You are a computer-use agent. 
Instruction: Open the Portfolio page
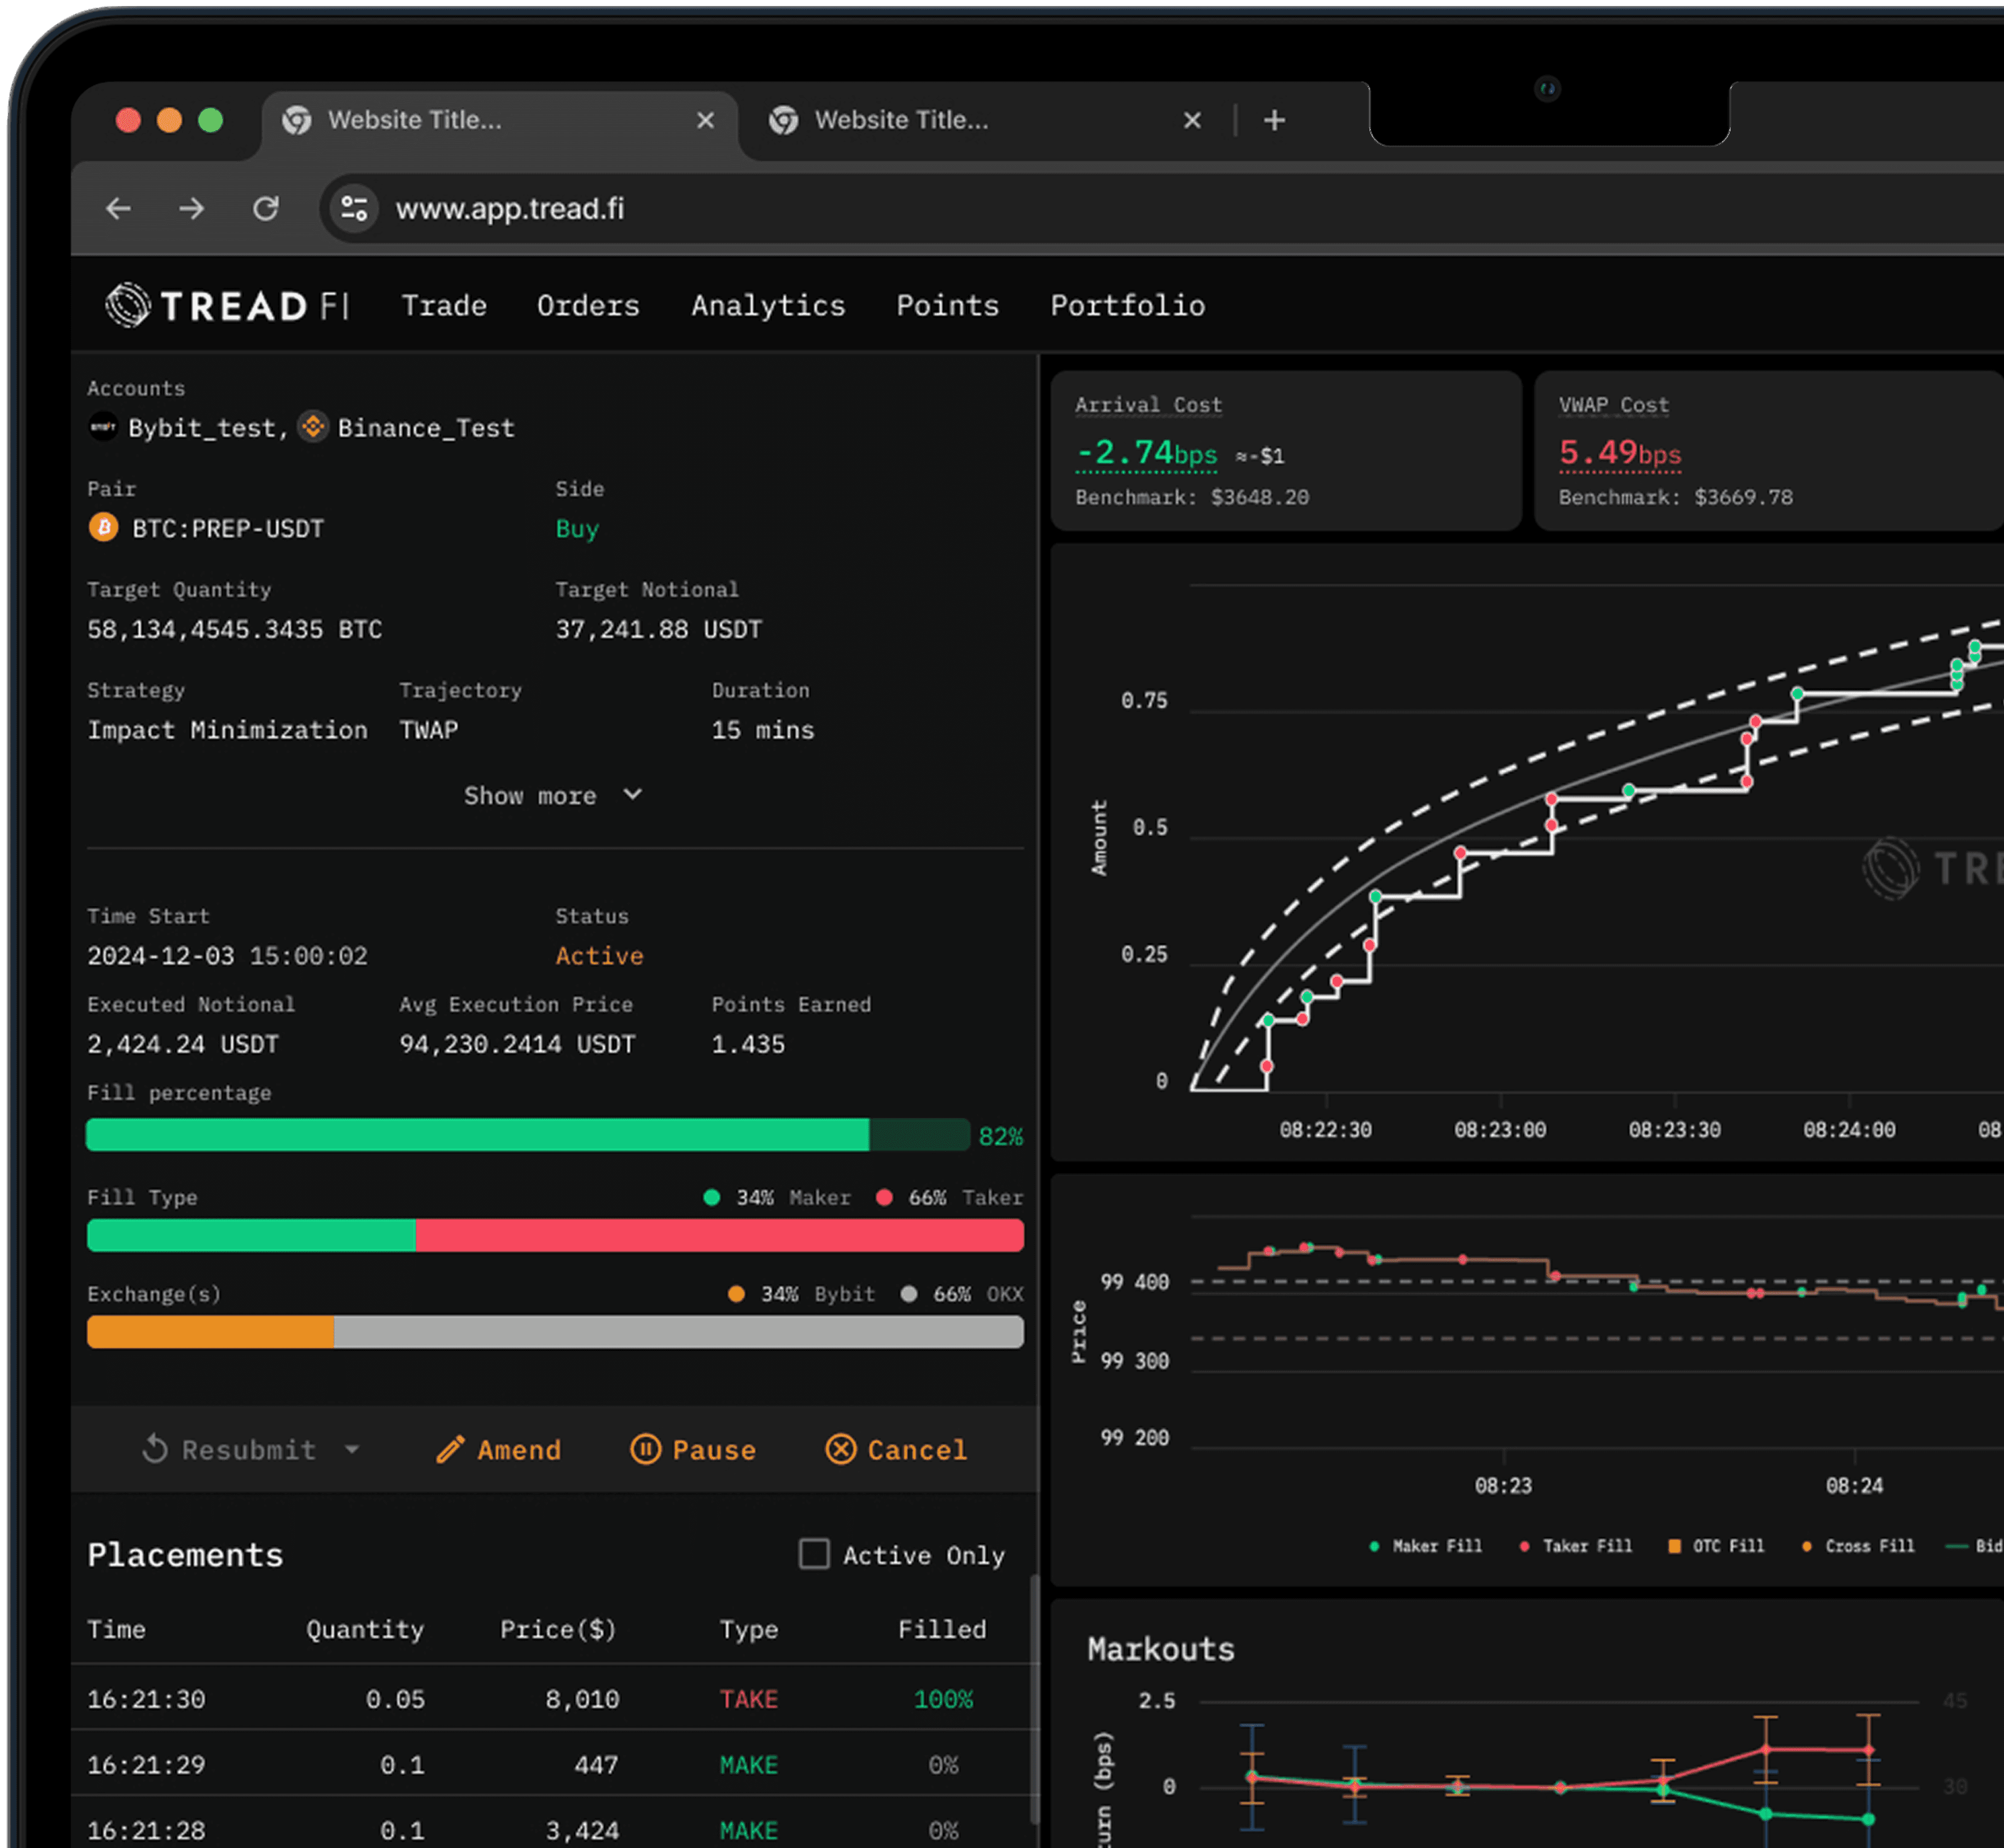pyautogui.click(x=1127, y=306)
